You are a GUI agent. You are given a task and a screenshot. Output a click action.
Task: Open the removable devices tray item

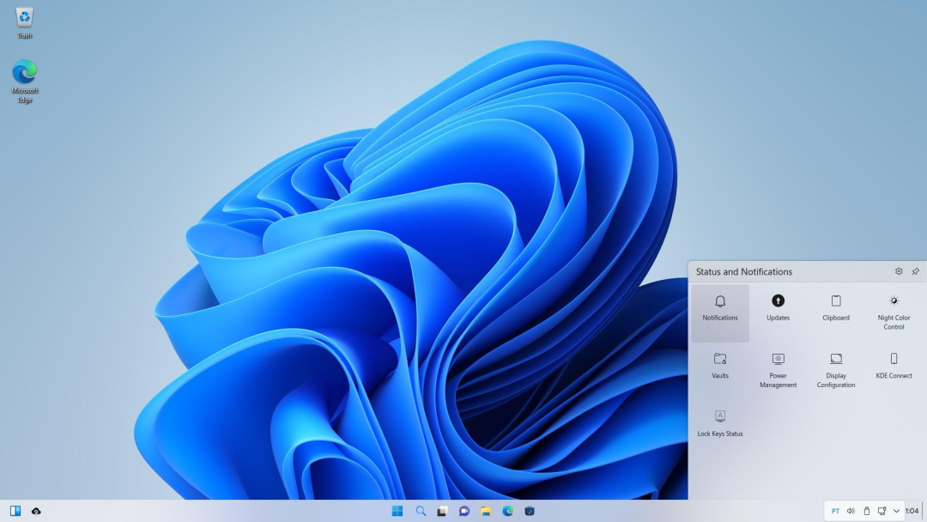[x=867, y=510]
